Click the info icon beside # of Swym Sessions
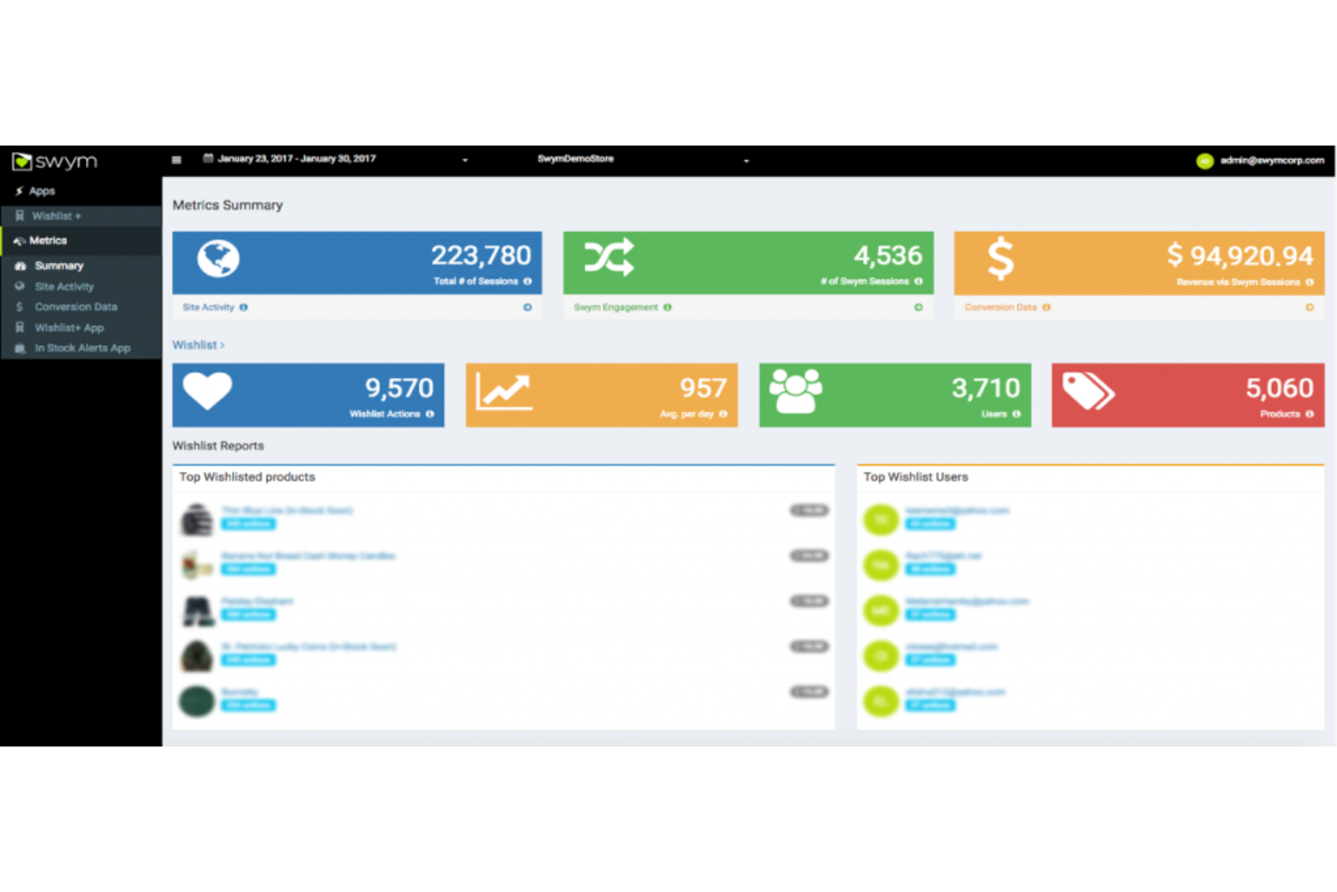Image resolution: width=1337 pixels, height=892 pixels. [919, 281]
